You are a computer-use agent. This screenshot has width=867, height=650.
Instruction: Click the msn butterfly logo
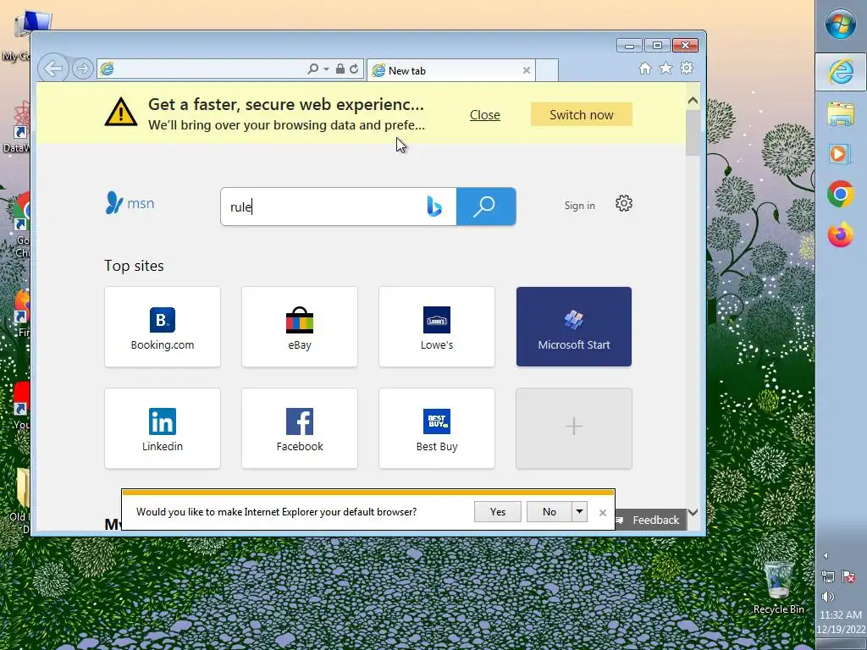point(130,203)
